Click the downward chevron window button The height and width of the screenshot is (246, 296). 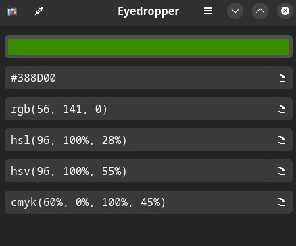coord(235,11)
